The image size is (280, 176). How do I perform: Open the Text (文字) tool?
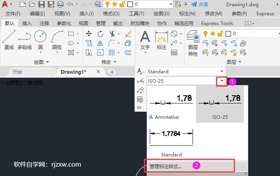pyautogui.click(x=145, y=40)
